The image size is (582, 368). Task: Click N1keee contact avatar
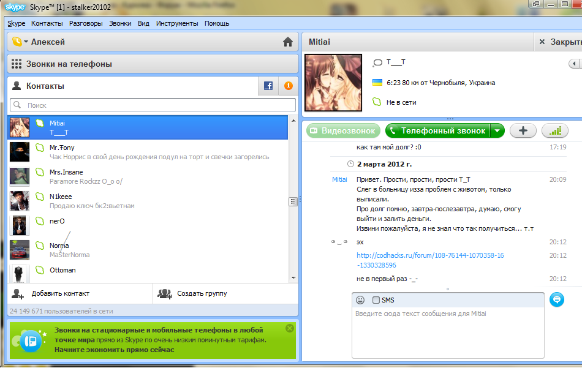click(20, 201)
